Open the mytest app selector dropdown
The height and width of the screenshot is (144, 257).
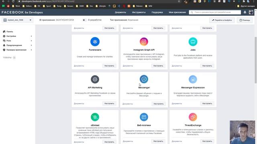point(18,20)
